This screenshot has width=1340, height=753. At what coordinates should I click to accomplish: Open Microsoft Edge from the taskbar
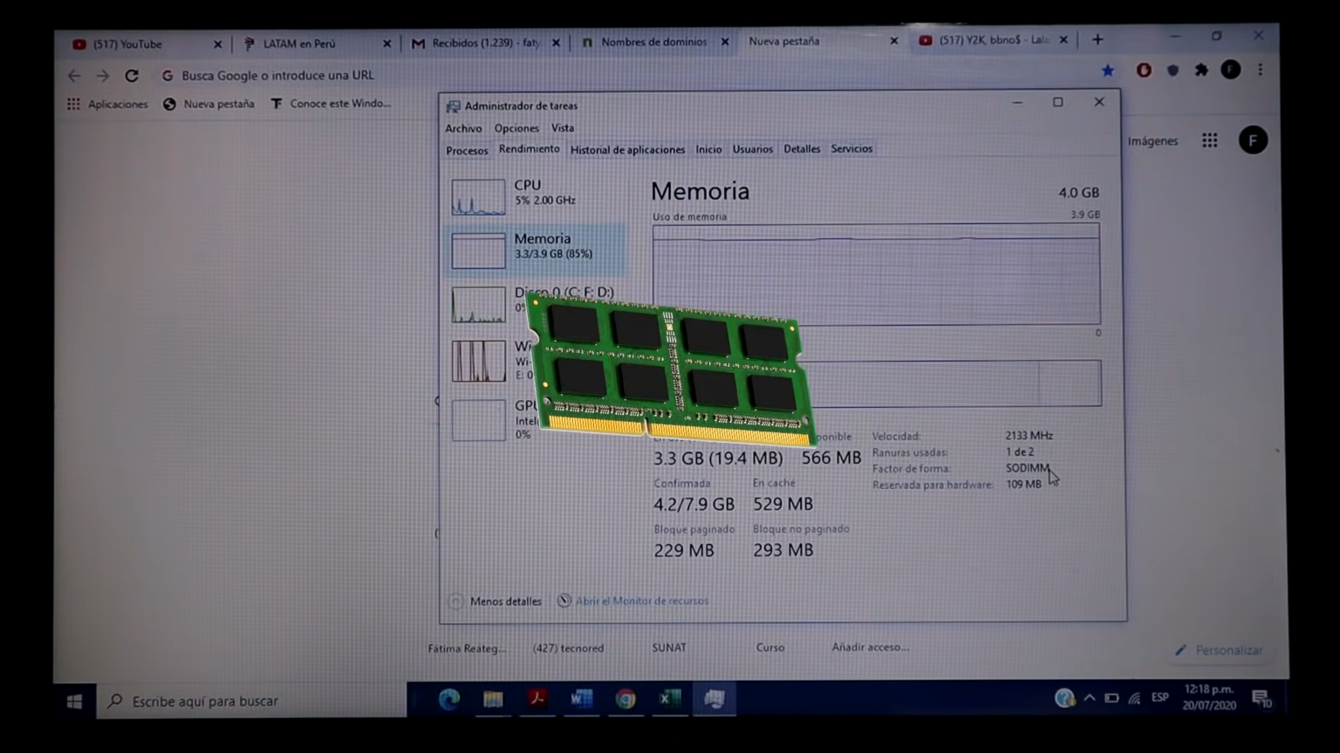coord(449,698)
